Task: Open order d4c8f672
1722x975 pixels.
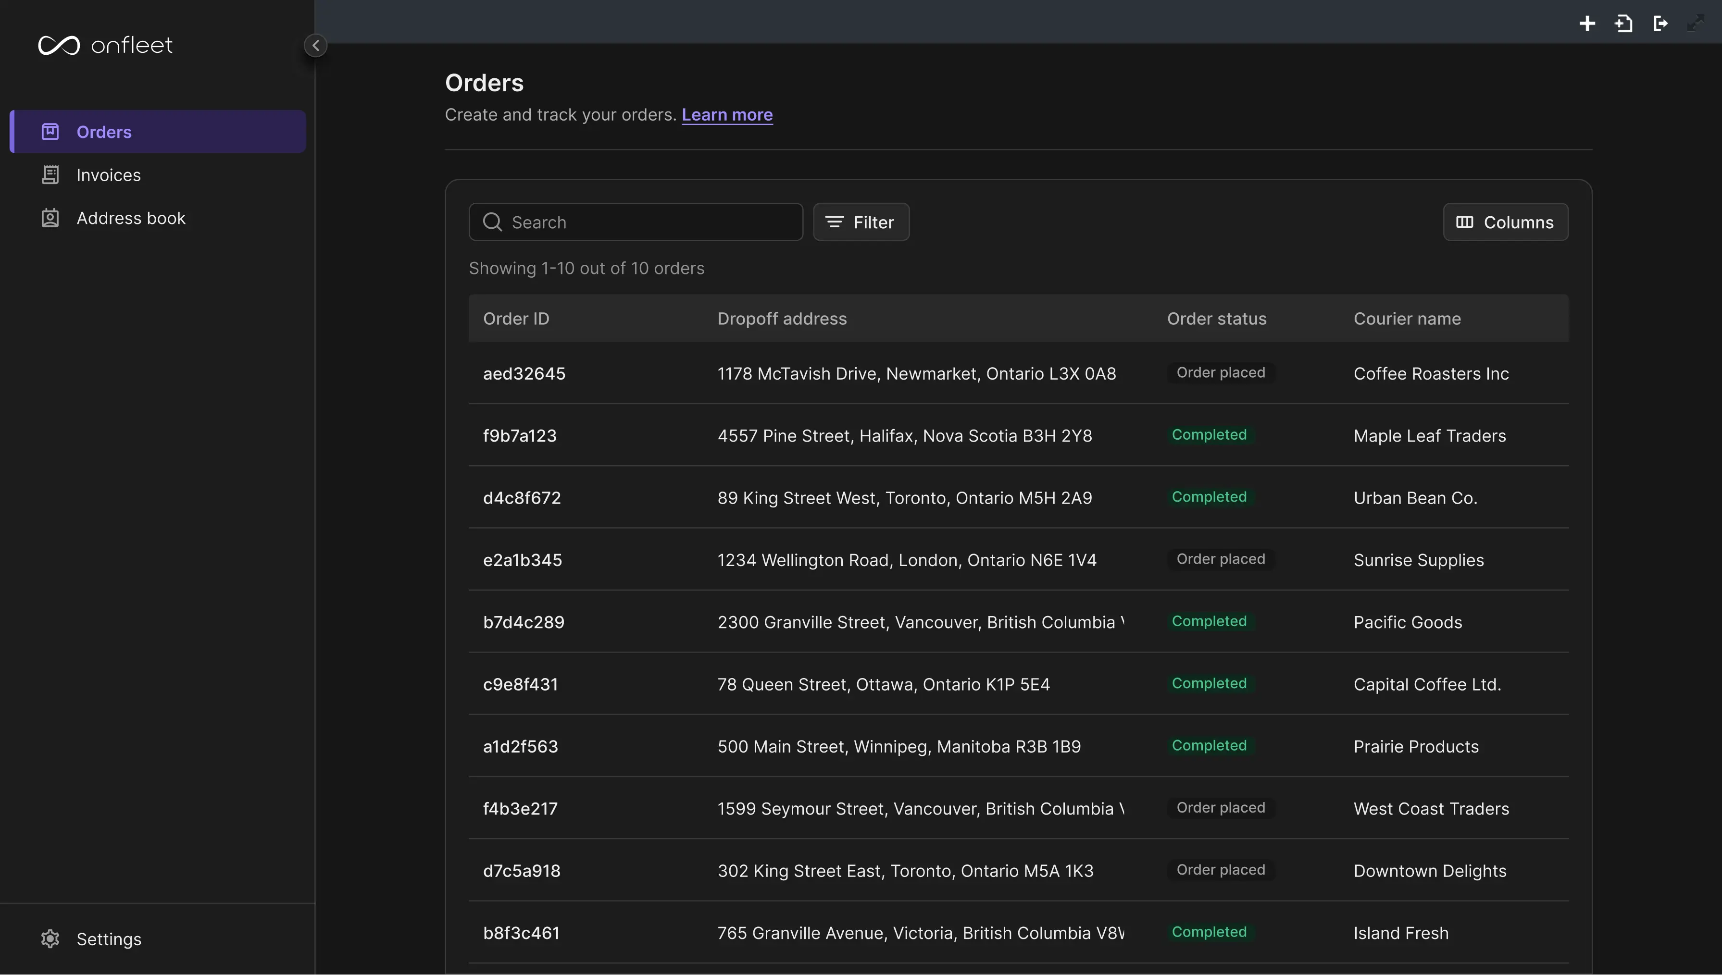Action: pos(522,498)
